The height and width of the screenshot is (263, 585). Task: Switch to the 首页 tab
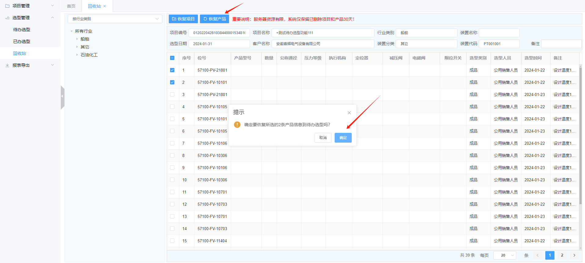71,6
